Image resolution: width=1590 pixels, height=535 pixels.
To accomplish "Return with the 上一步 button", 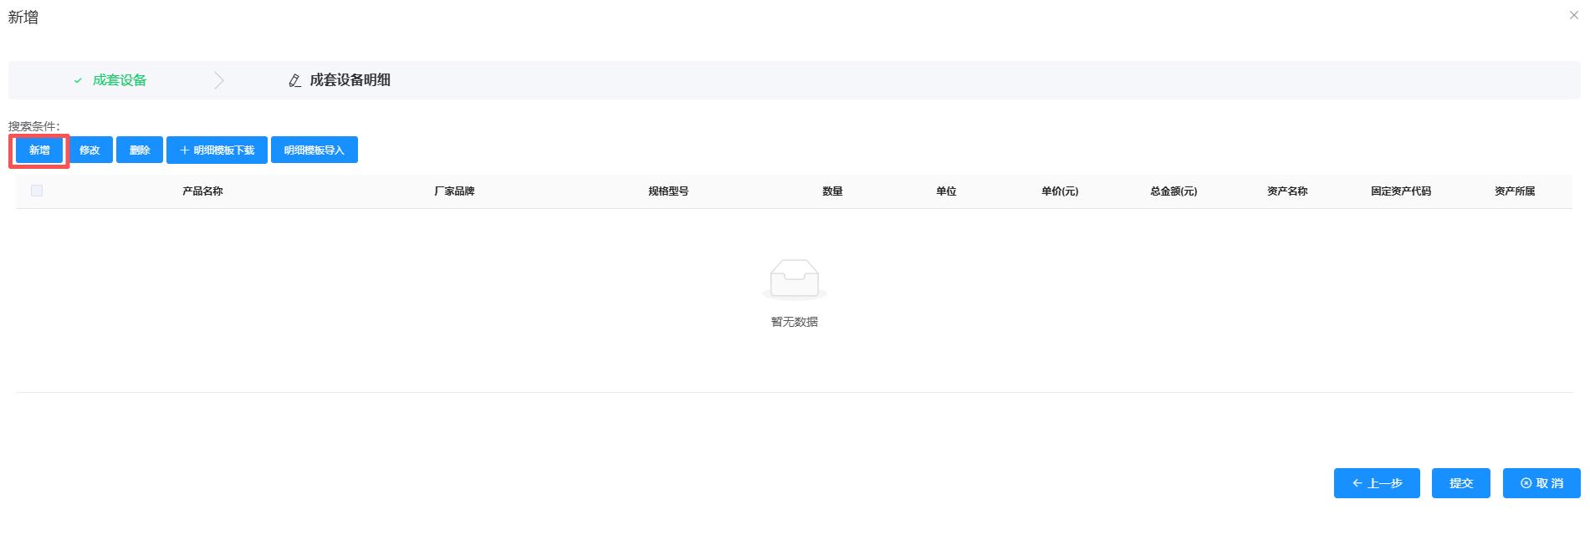I will point(1376,483).
